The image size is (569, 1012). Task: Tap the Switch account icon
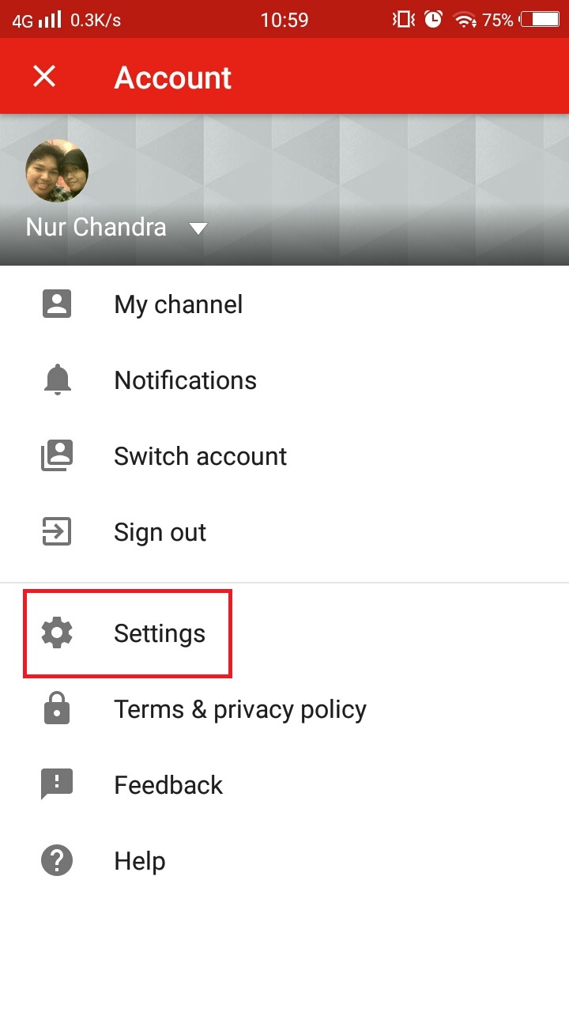(57, 456)
